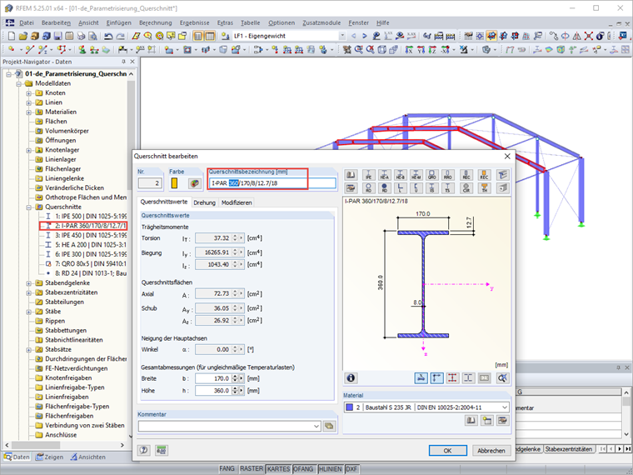Screen dimensions: 633x475
Task: Print using the printer toolbar icon
Action: 81,36
